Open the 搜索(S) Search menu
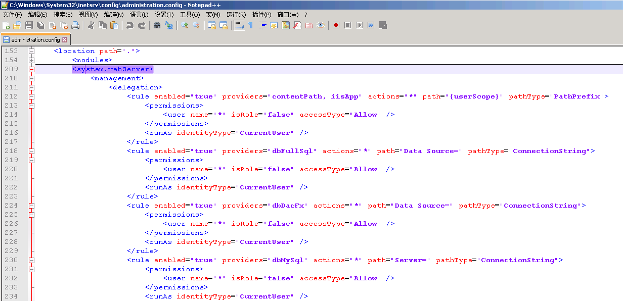623x301 pixels. tap(63, 15)
